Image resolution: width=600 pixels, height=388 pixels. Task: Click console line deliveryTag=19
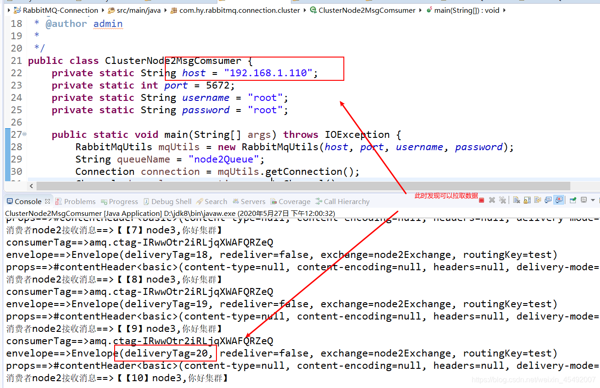282,304
